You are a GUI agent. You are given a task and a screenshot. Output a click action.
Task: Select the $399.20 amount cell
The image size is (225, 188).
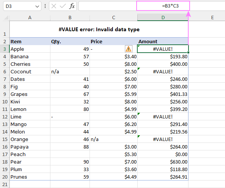[x=163, y=109]
